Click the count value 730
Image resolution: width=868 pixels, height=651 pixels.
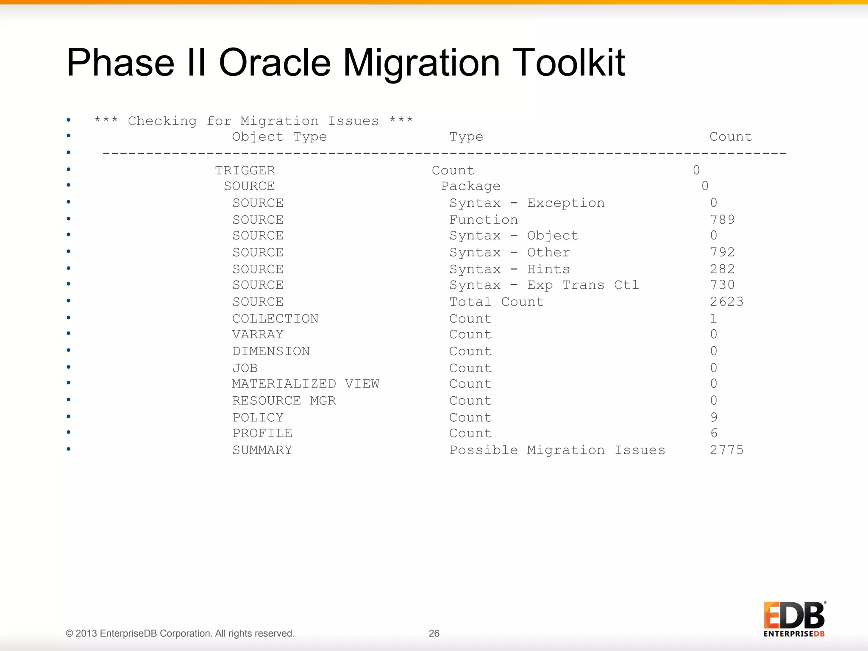[722, 285]
